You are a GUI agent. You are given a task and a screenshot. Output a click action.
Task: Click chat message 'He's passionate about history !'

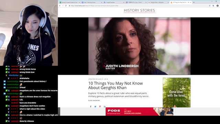click(x=33, y=81)
